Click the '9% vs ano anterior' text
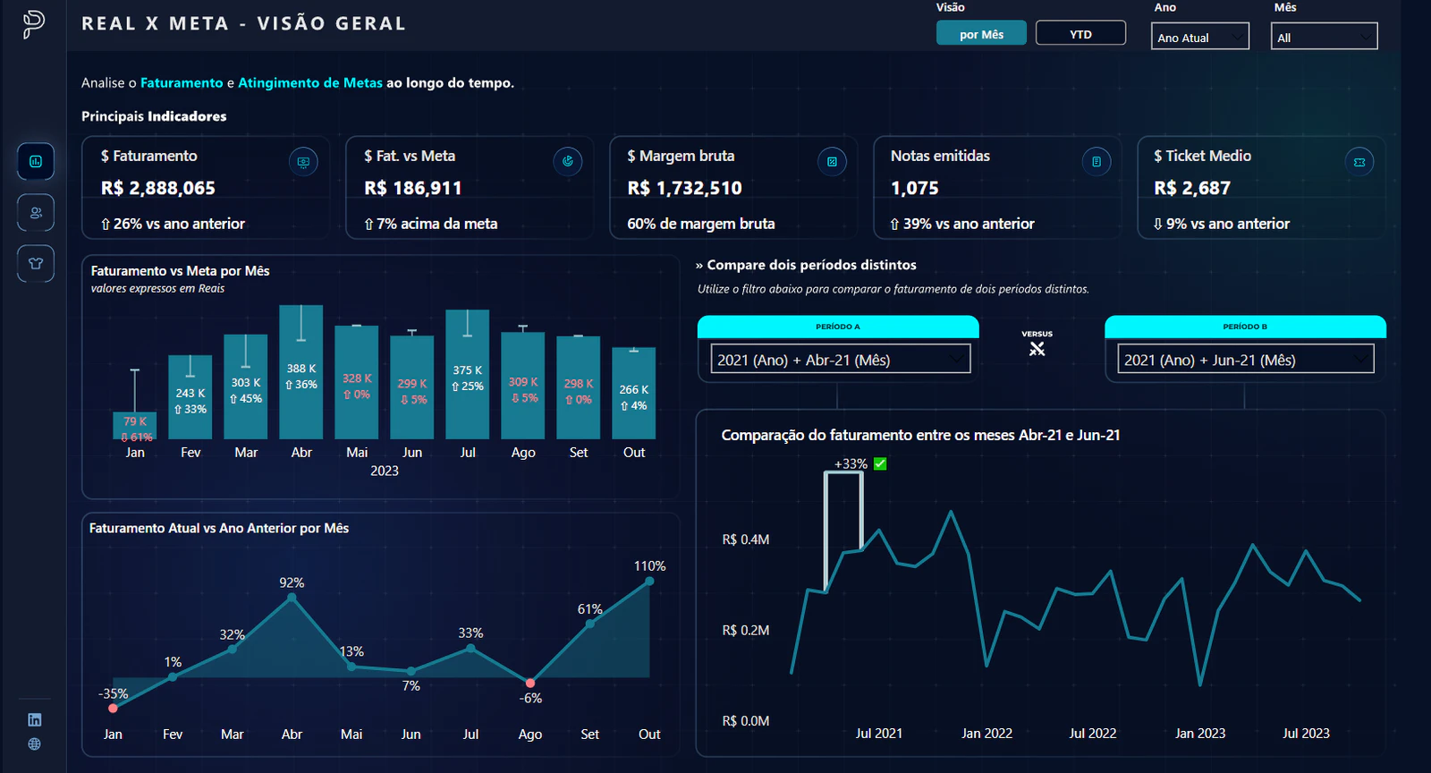 (1222, 224)
